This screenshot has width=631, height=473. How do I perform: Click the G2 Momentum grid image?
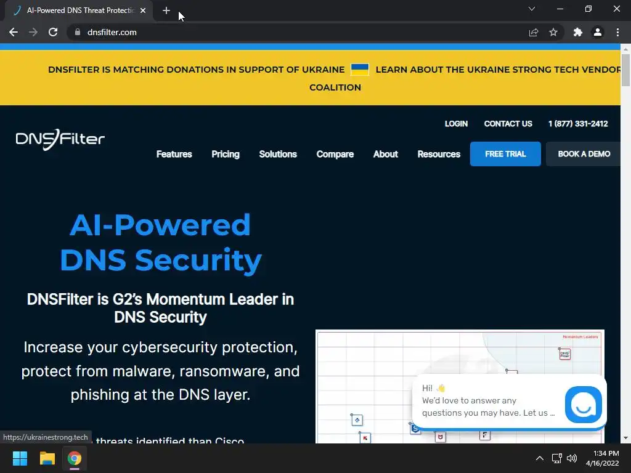(x=460, y=386)
